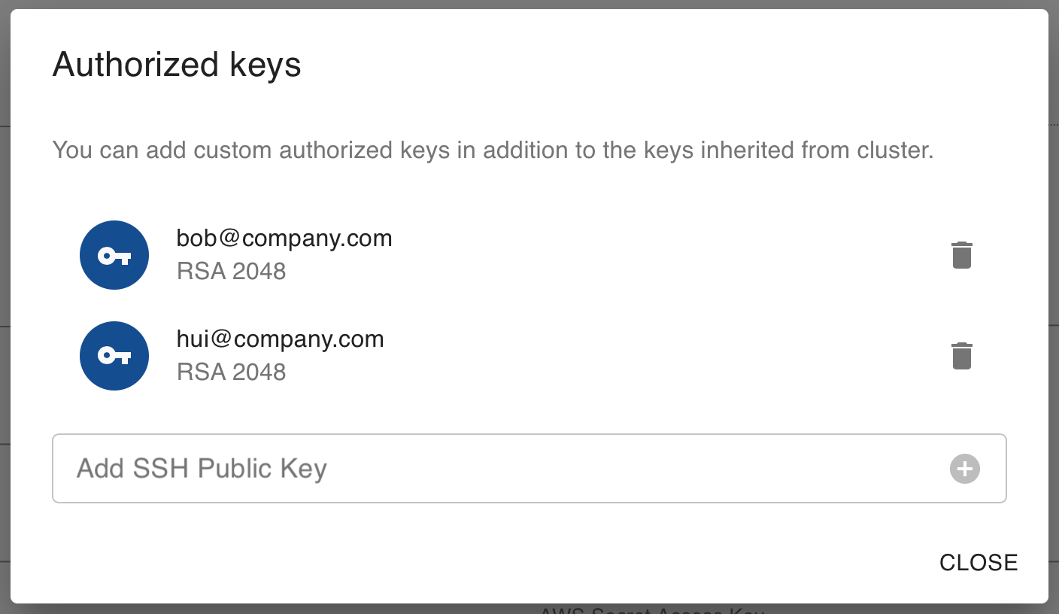Click the AWS Secret Access Key label behind dialog

coord(653,610)
